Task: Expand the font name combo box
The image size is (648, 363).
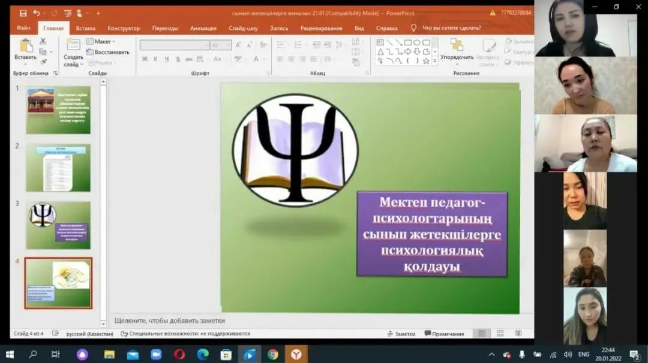Action: [206, 45]
